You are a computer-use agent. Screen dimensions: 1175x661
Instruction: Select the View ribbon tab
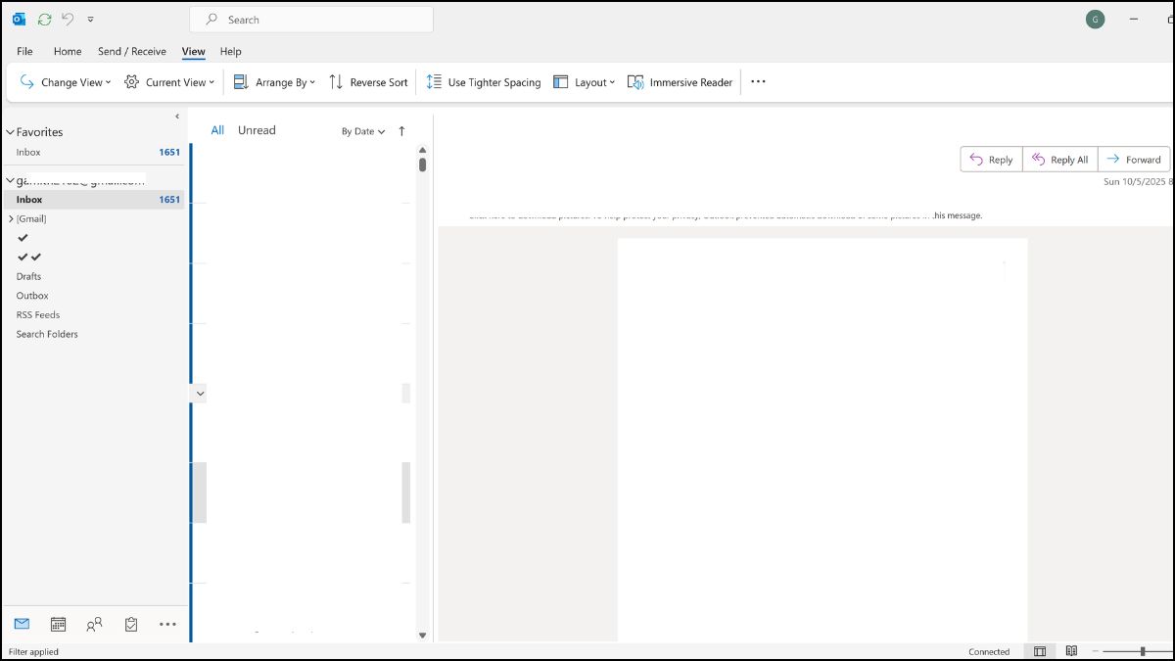point(193,51)
